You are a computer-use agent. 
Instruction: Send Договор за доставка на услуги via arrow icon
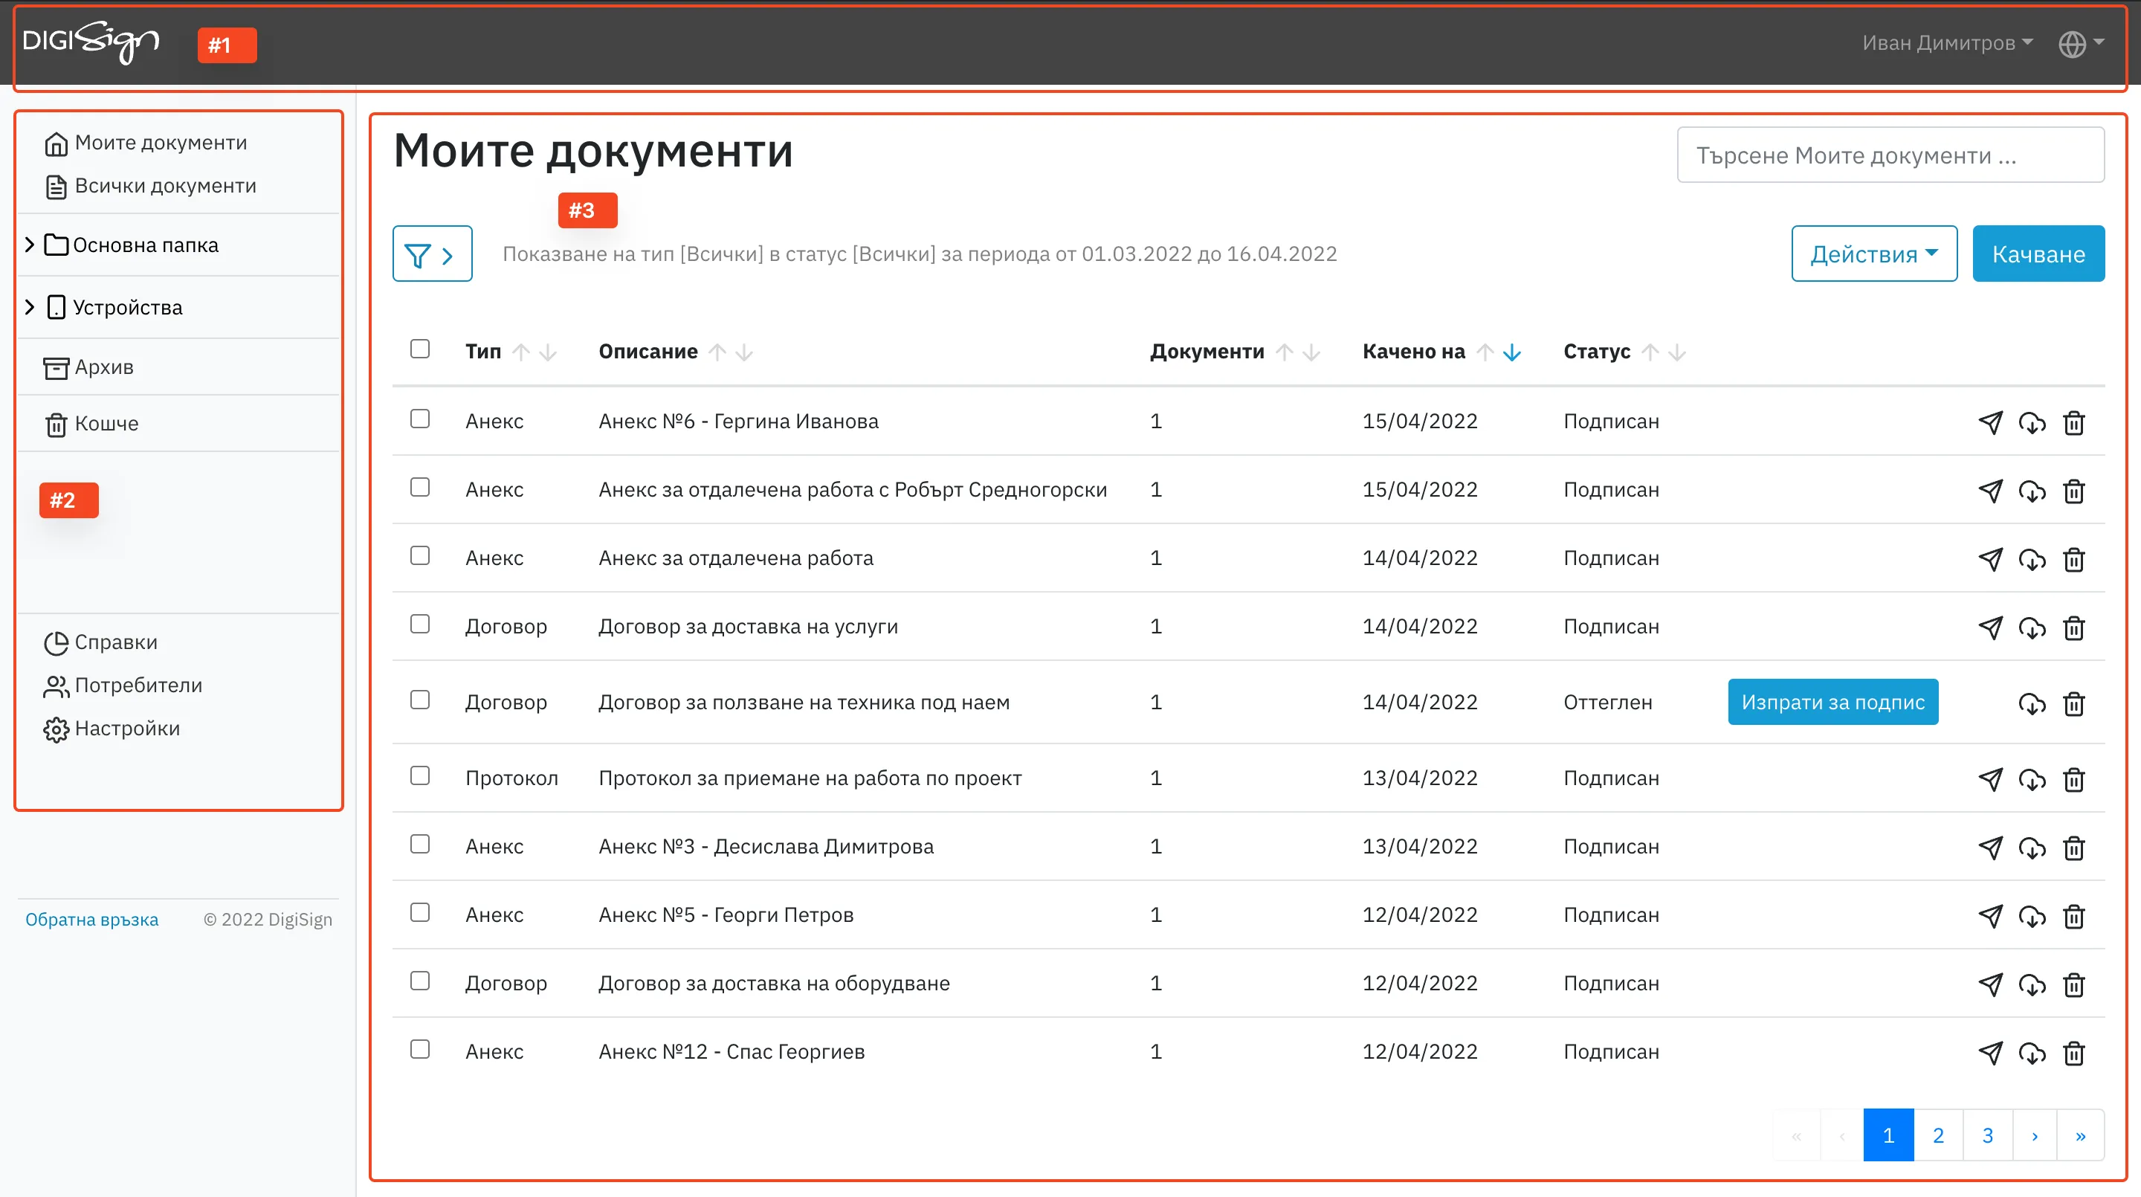[1990, 627]
